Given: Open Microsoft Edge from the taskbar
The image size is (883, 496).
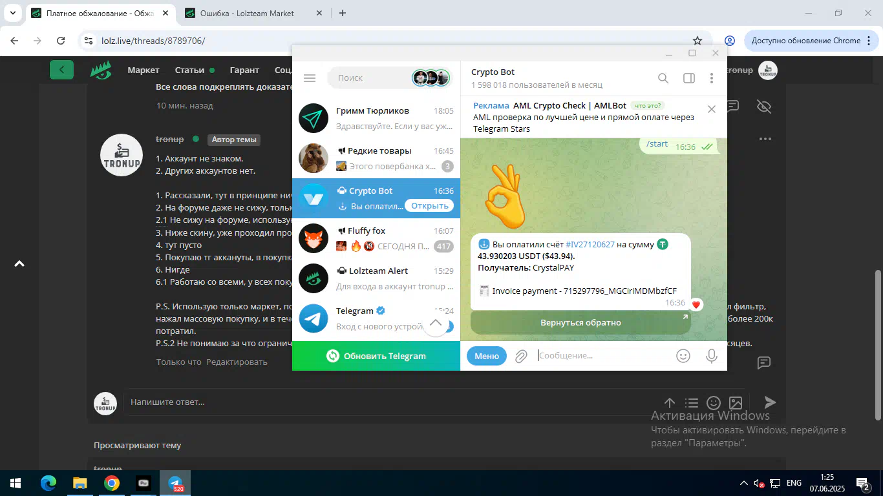Looking at the screenshot, I should 48,483.
